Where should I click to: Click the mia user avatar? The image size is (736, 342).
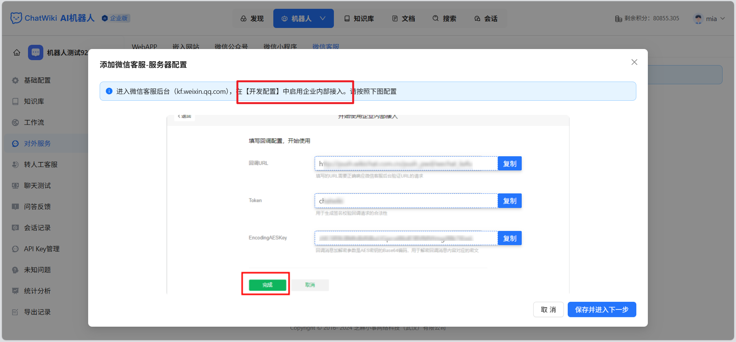tap(698, 18)
